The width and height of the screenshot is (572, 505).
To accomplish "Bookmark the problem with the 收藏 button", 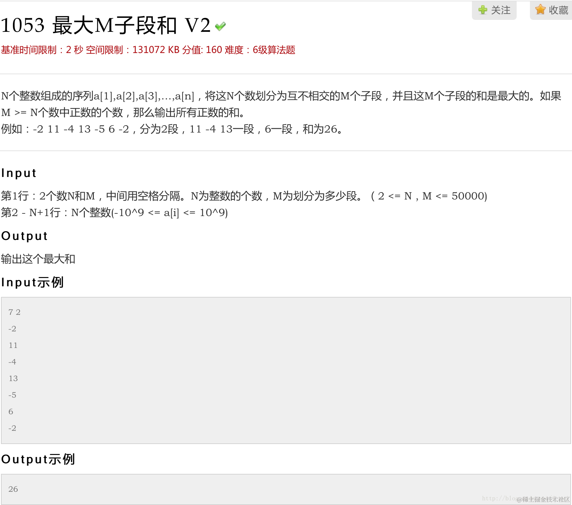I will coord(551,10).
